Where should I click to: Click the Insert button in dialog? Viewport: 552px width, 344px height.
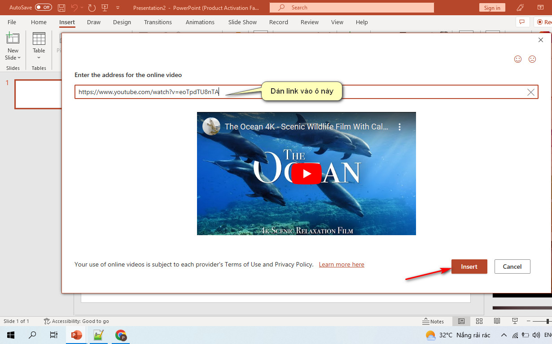point(469,267)
